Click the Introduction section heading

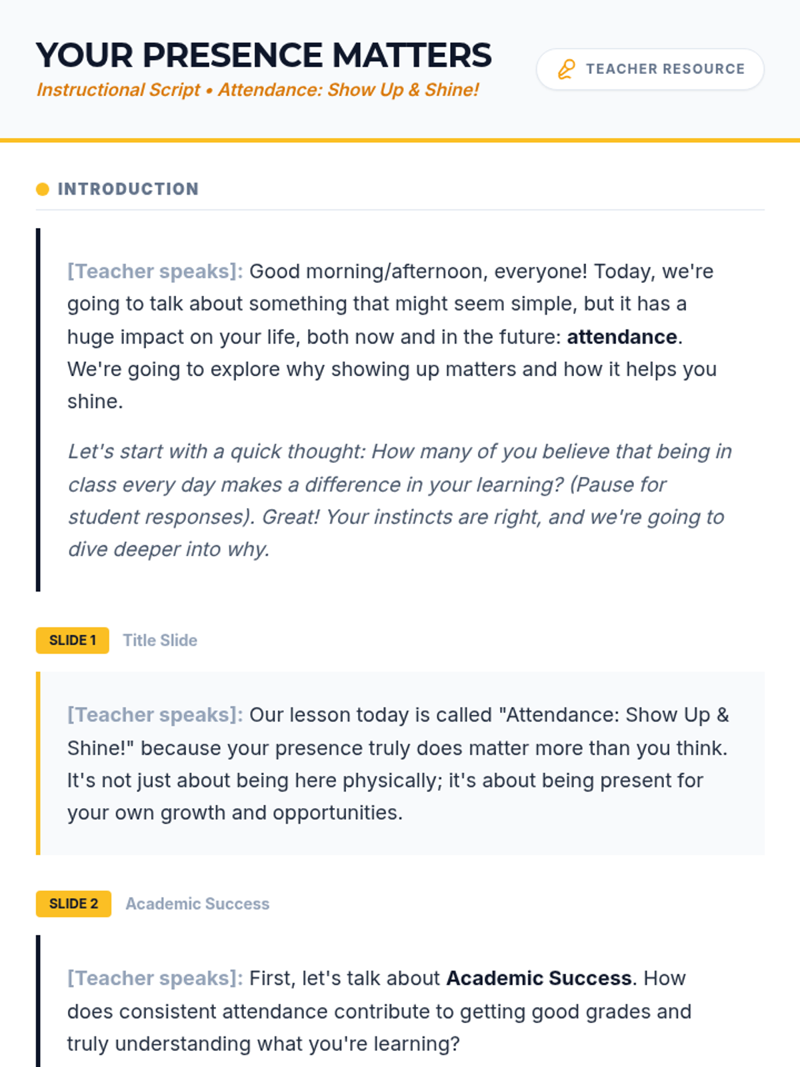[x=128, y=189]
